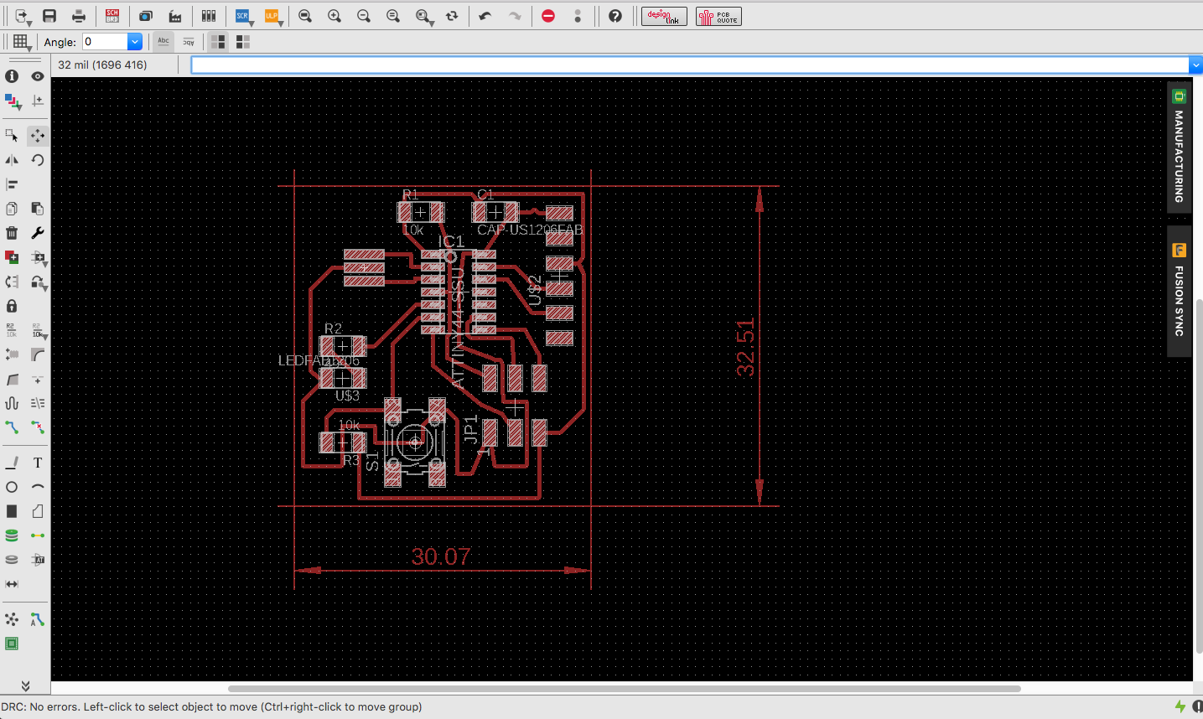Expand more tools chevron in sidebar
Screen dimensions: 1203x719
pyautogui.click(x=25, y=685)
